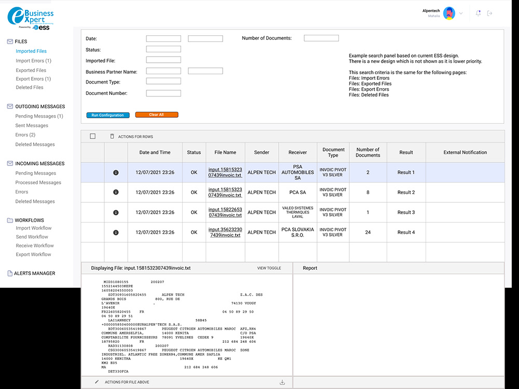519x389 pixels.
Task: Click the Document Type input field
Action: coord(163,81)
